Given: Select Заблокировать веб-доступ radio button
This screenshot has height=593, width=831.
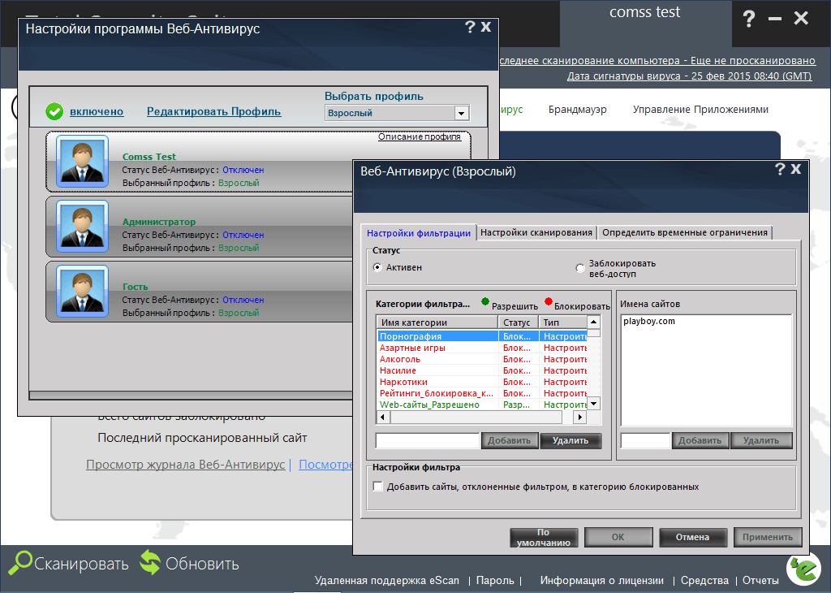Looking at the screenshot, I should [x=580, y=268].
